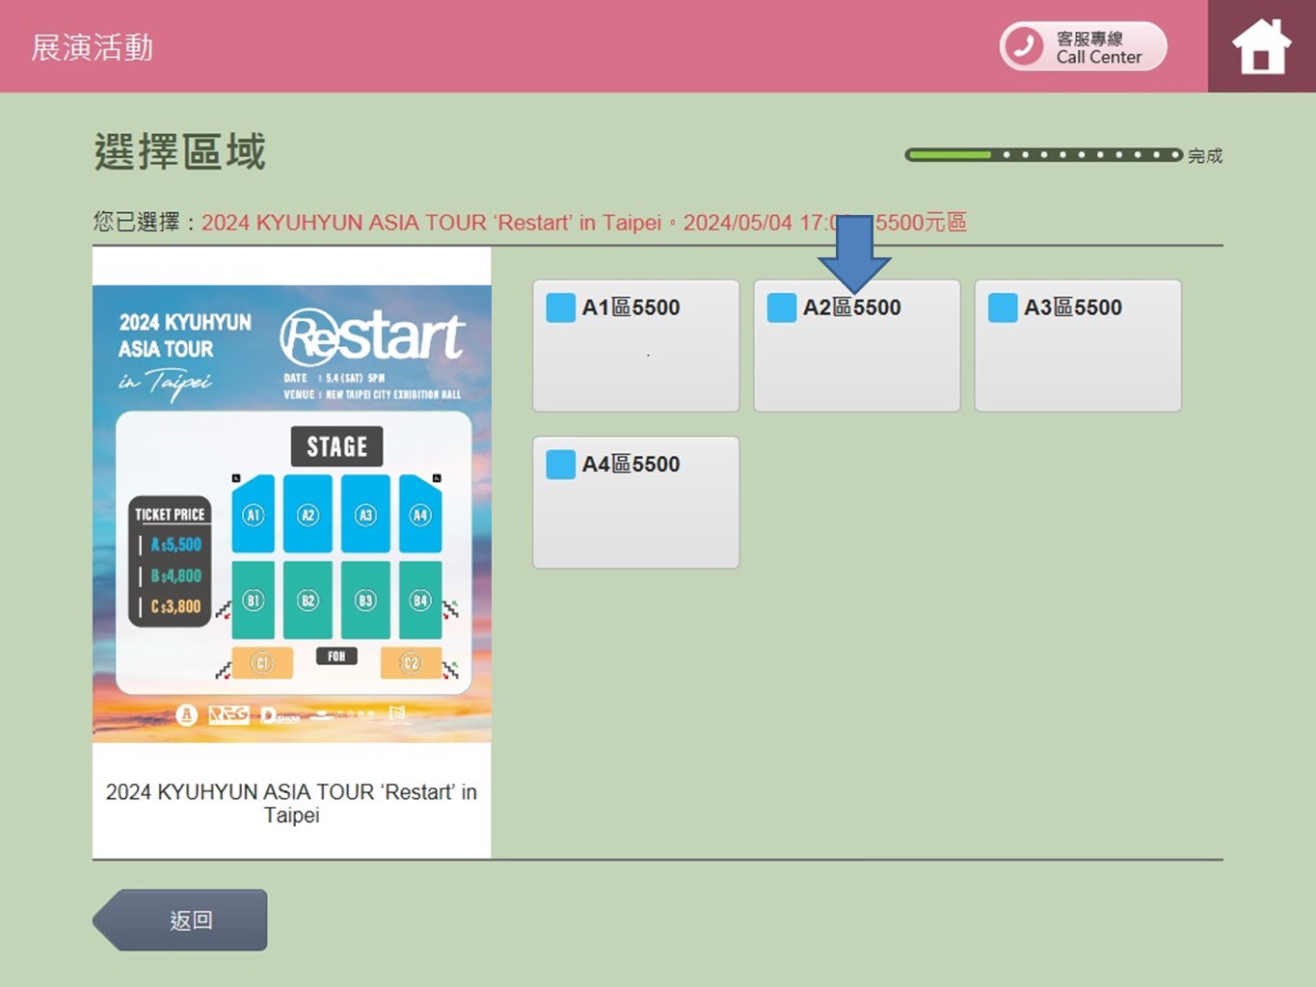Go back with the 返回 button

[180, 920]
